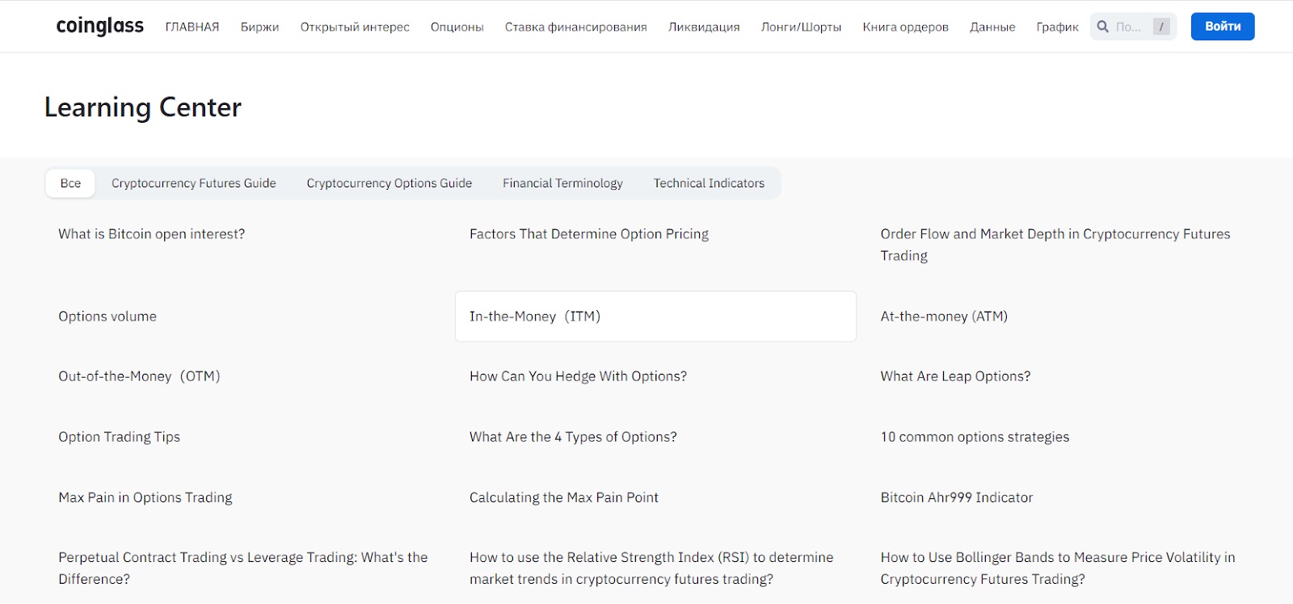
Task: Open 'Bitcoin Ahr999 Indicator' article
Action: coord(957,497)
